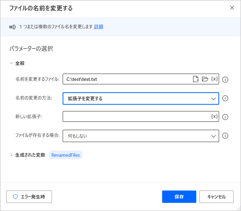Click the キャンセル button
The image size is (241, 211).
pos(216,197)
